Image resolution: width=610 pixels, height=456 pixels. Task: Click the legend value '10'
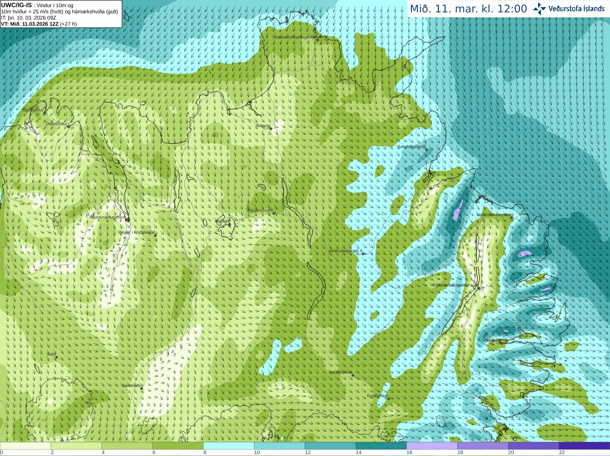257,453
